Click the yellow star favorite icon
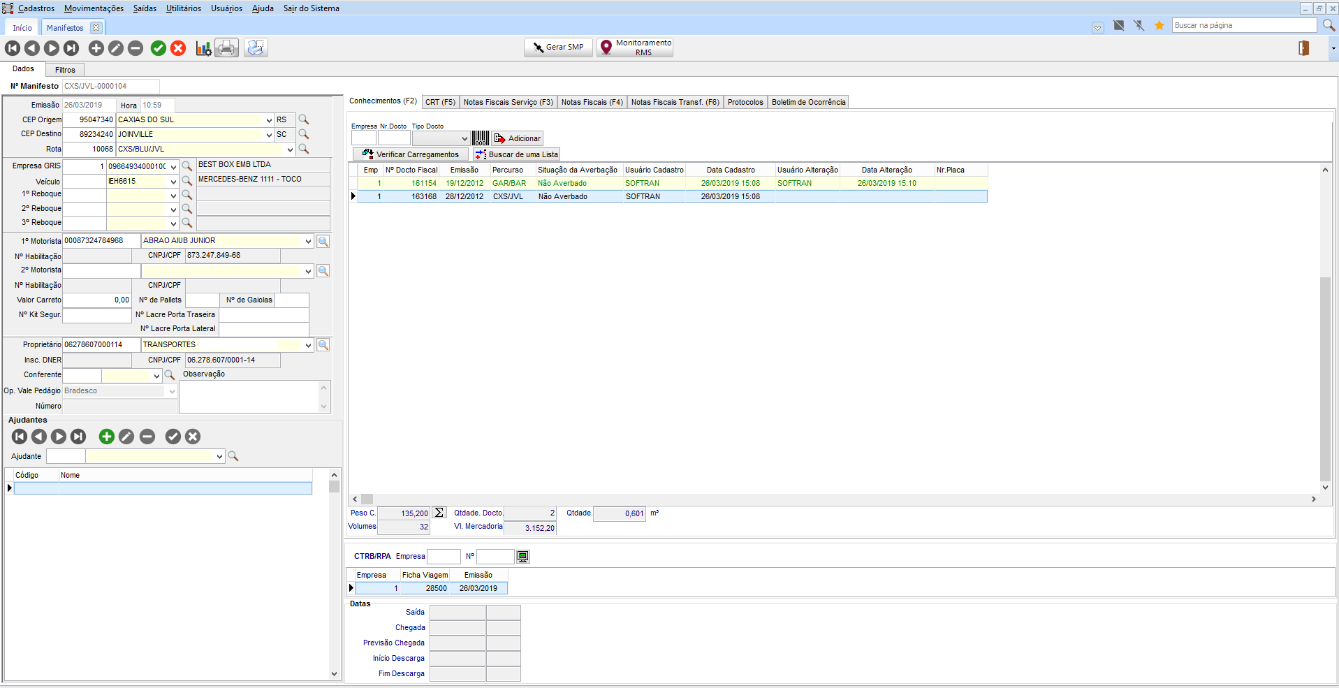 tap(1159, 25)
